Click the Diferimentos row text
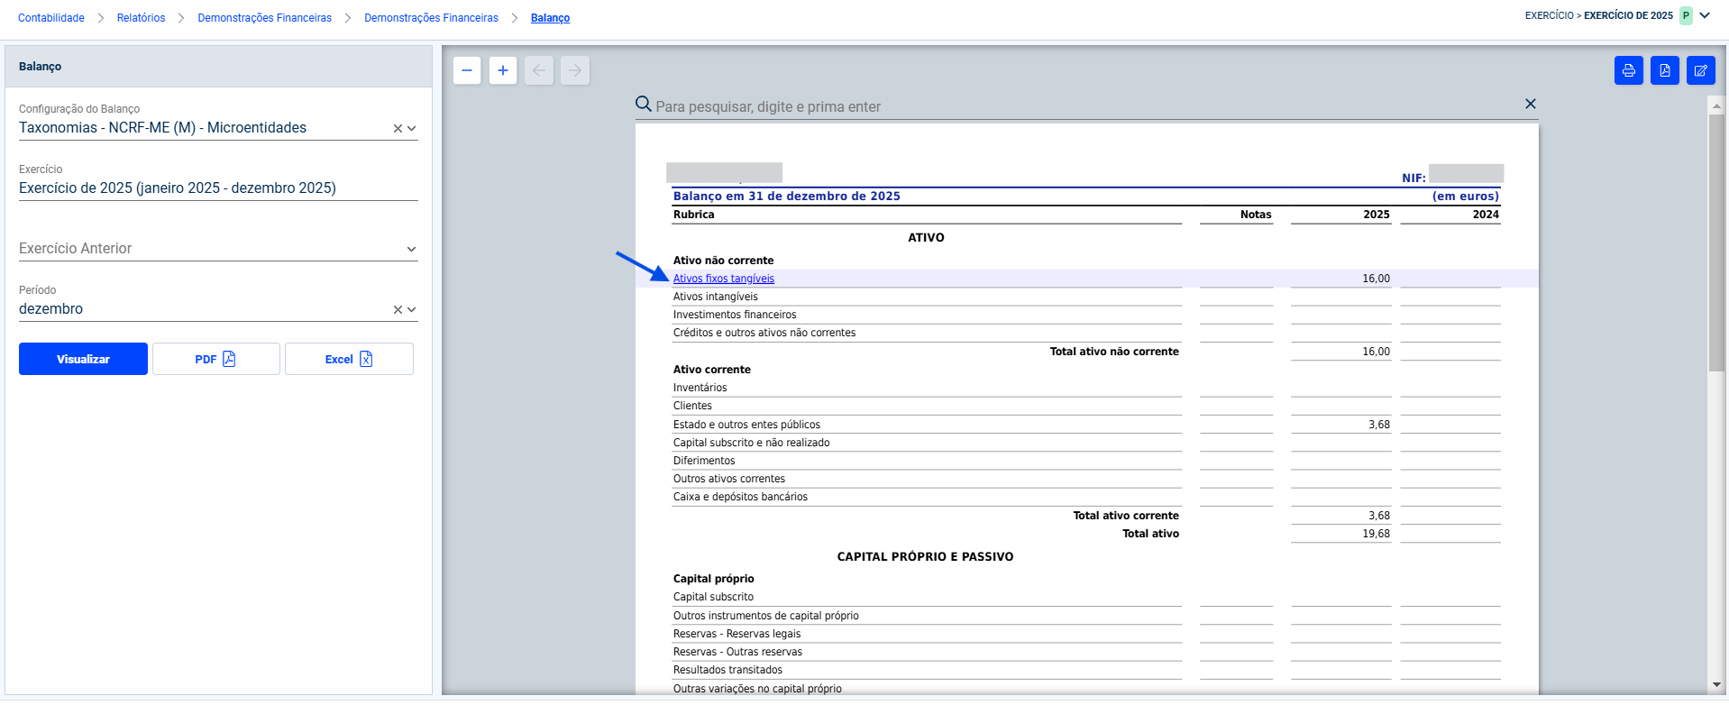Screen dimensions: 1729x705 [704, 461]
